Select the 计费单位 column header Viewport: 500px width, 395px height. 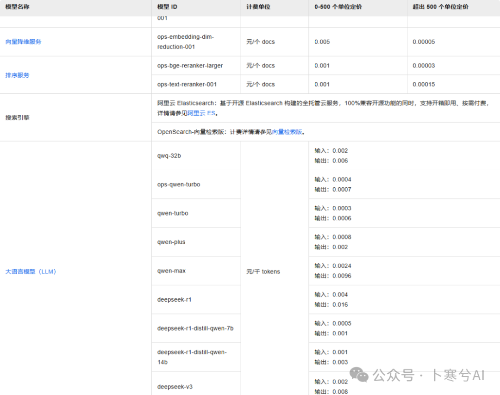(258, 7)
